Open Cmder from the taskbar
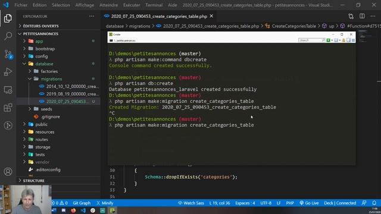Viewport: 381px width, 214px height. (x=113, y=210)
